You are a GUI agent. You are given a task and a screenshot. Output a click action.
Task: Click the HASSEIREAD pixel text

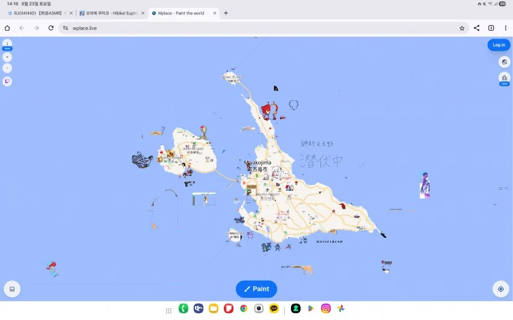click(330, 242)
